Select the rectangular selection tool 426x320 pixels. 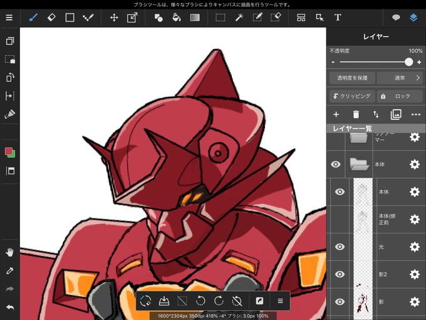[221, 18]
